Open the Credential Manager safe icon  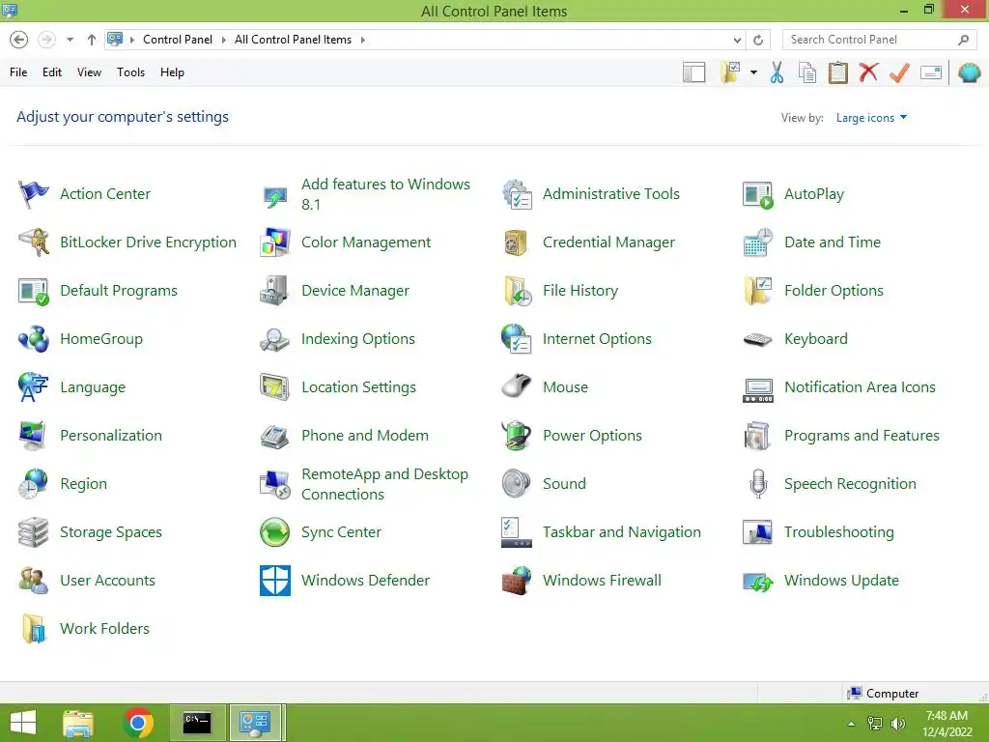(517, 243)
